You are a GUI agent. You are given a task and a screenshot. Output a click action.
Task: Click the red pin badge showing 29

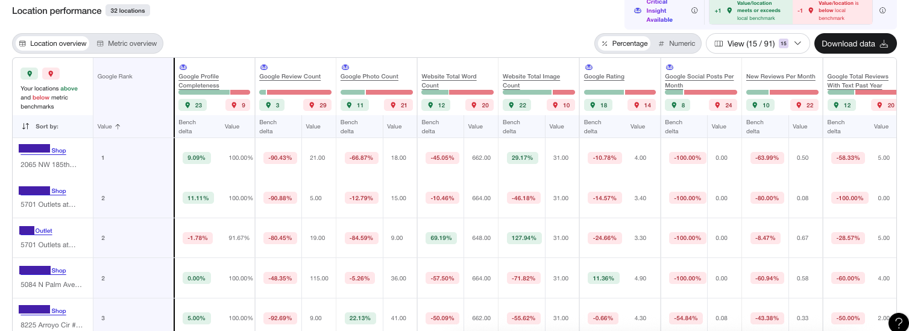318,105
